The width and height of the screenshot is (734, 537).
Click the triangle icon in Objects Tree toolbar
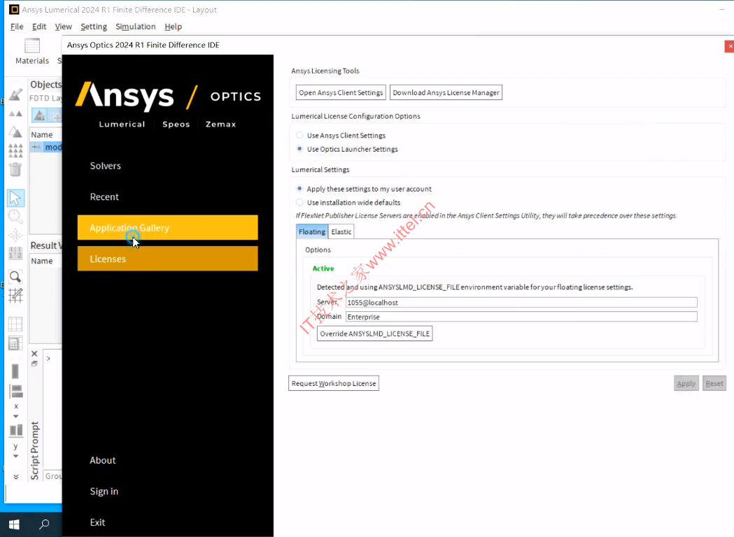pyautogui.click(x=39, y=115)
